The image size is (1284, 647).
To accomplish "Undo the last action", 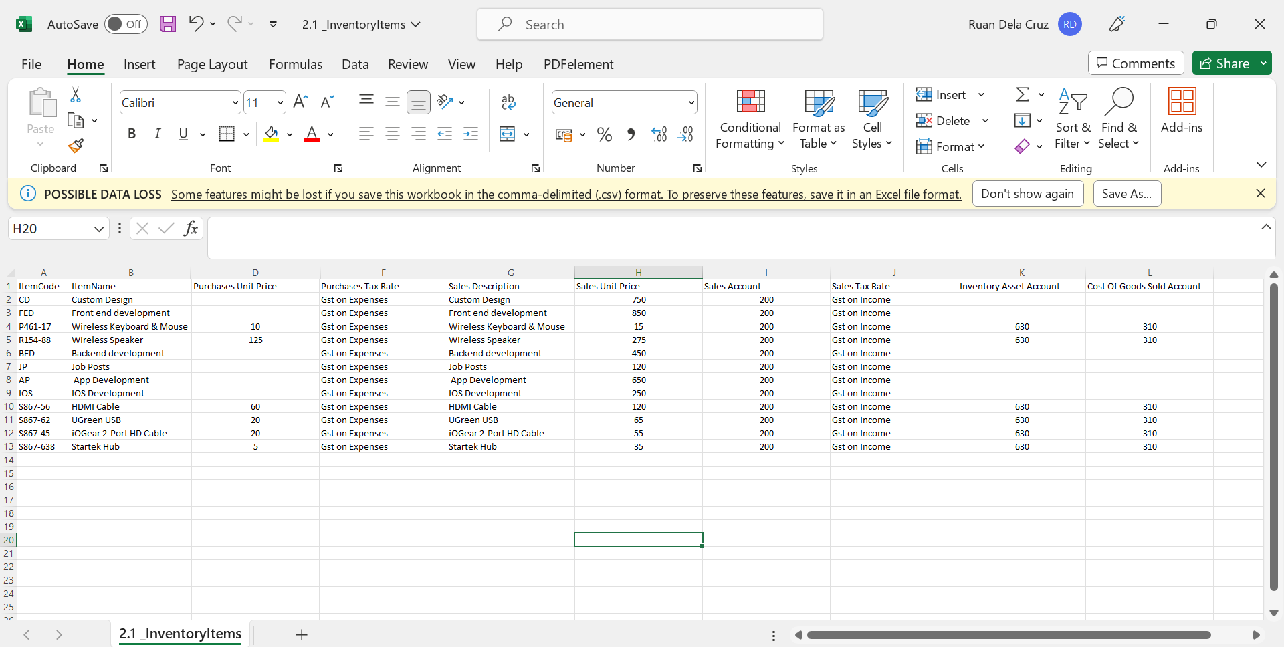I will pos(195,24).
